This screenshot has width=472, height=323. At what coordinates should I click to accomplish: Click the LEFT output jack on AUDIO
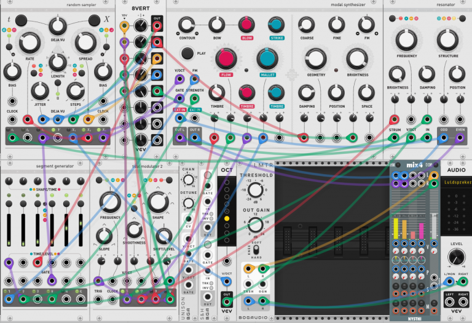point(449,301)
